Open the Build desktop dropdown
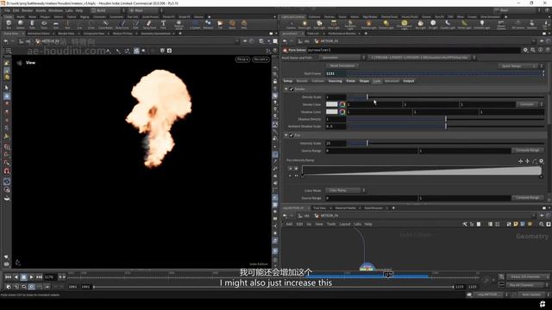Screen dimensions: 552x310 108,10
